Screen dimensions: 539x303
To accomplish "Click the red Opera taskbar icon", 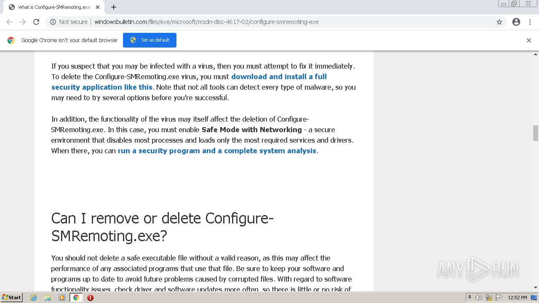I will [x=90, y=298].
